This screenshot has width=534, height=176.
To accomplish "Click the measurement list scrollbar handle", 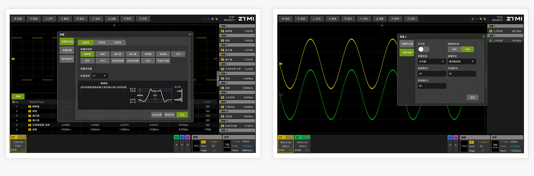I will (x=218, y=78).
